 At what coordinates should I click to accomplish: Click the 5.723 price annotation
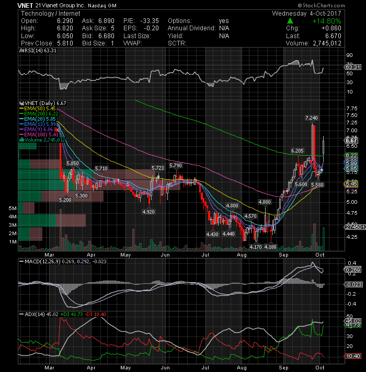tap(158, 168)
